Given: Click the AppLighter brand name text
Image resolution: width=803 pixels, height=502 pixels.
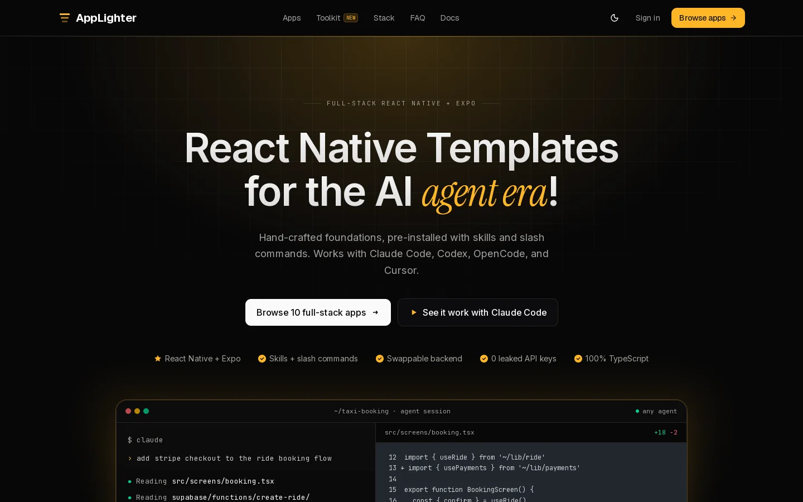Looking at the screenshot, I should [106, 18].
